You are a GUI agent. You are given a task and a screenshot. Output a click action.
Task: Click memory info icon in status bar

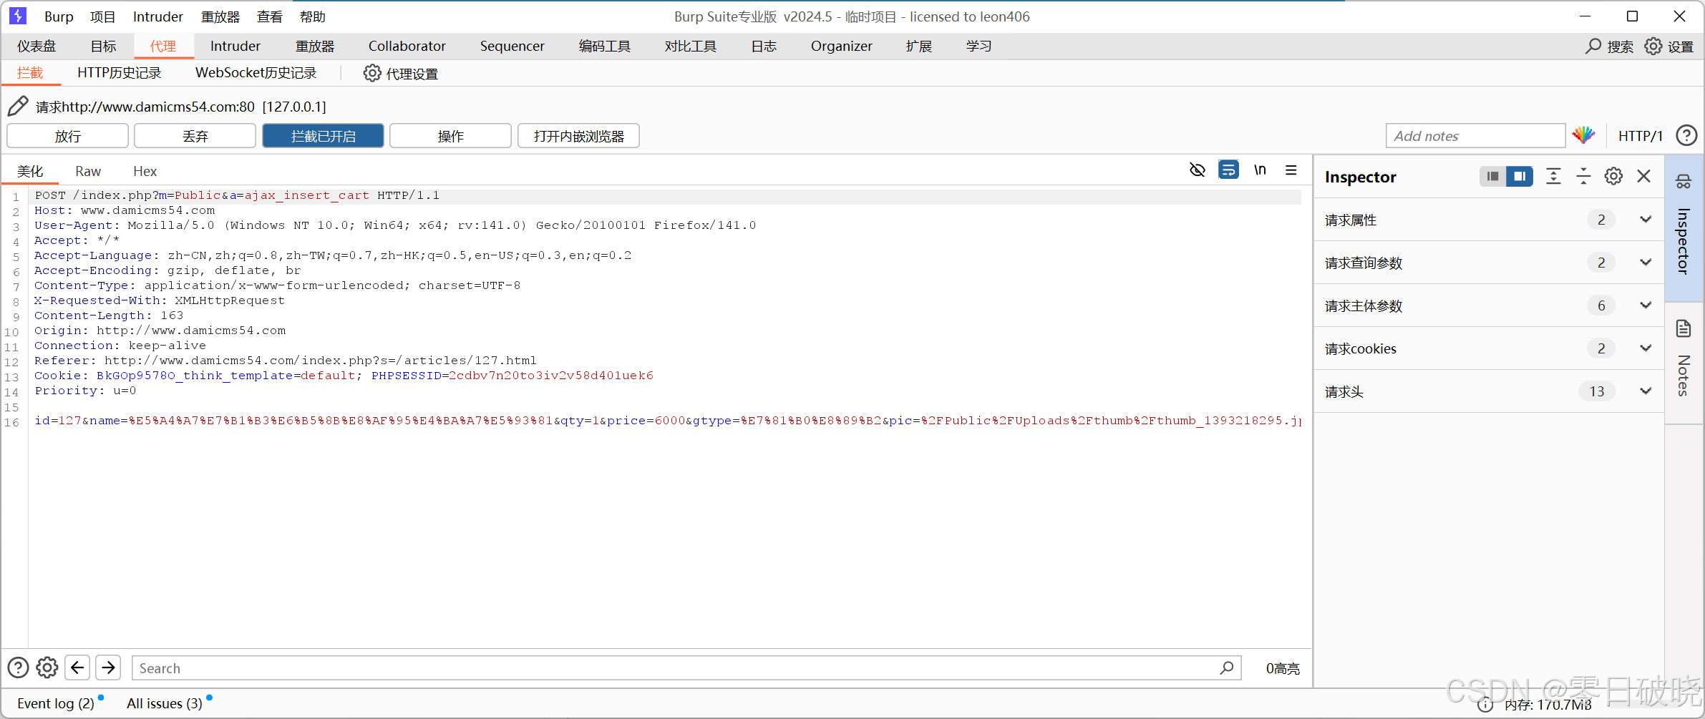[1486, 705]
